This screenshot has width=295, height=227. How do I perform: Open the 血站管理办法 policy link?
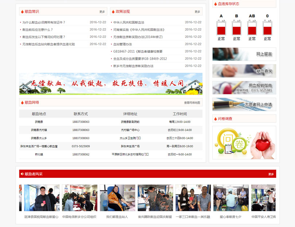(122, 44)
